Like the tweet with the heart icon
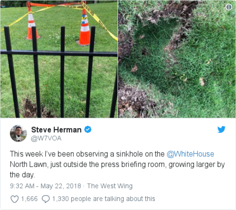The width and height of the screenshot is (236, 210). [x=15, y=199]
